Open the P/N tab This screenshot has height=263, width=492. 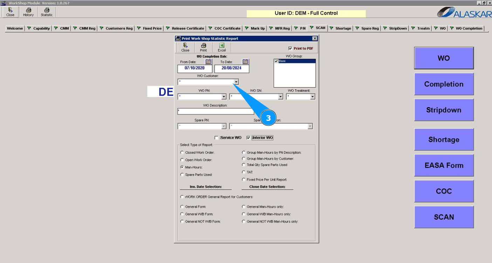[x=300, y=28]
